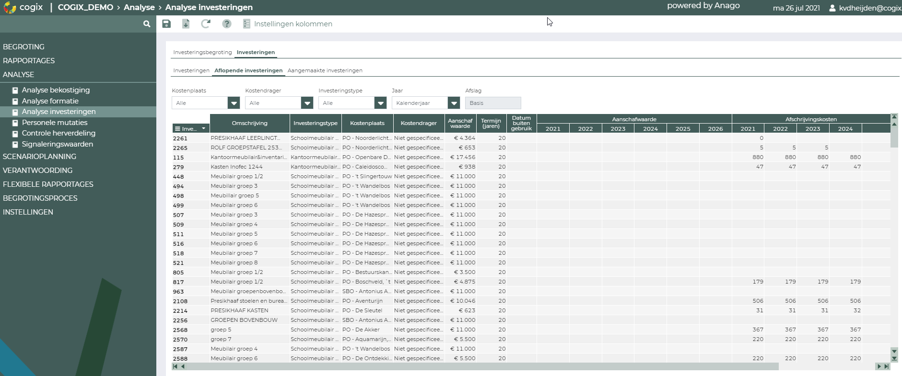Jump to top row using scroll icon
This screenshot has width=902, height=376.
pos(894,117)
